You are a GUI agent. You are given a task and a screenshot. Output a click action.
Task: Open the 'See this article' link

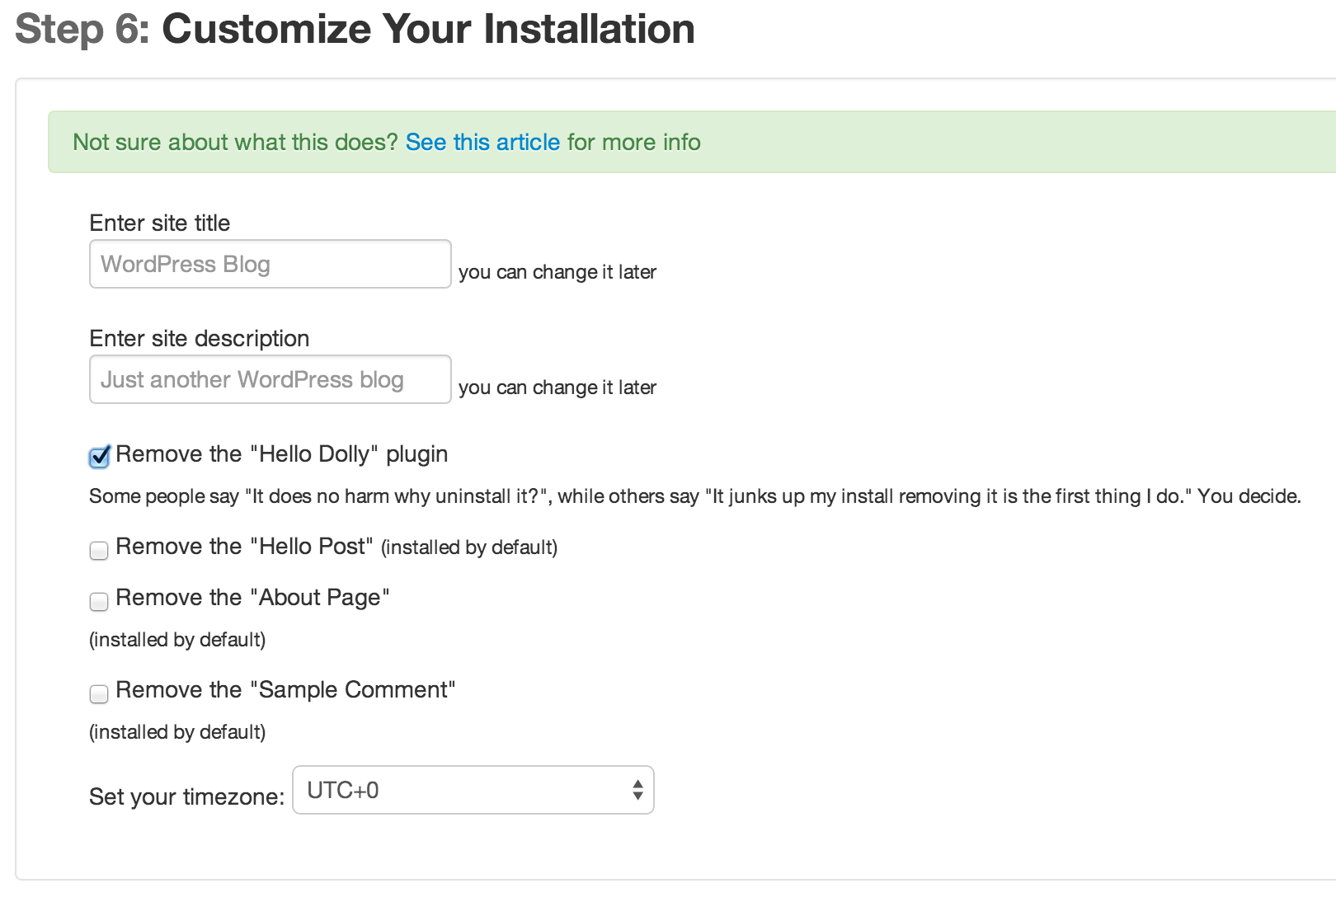(x=482, y=142)
